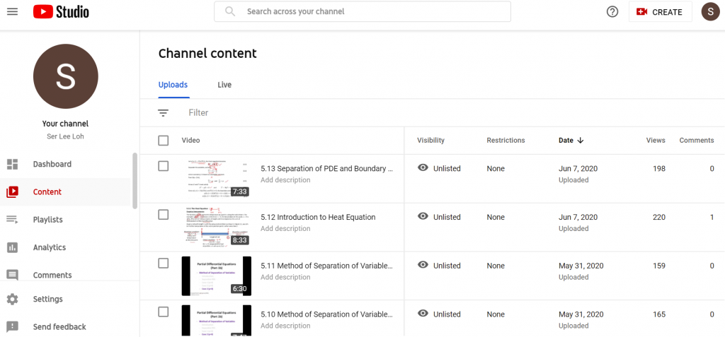The height and width of the screenshot is (337, 725).
Task: Select the Uploads tab
Action: (173, 85)
